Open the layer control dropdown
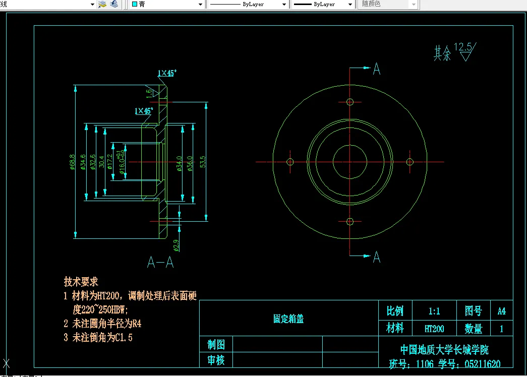527x377 pixels. (92, 4)
